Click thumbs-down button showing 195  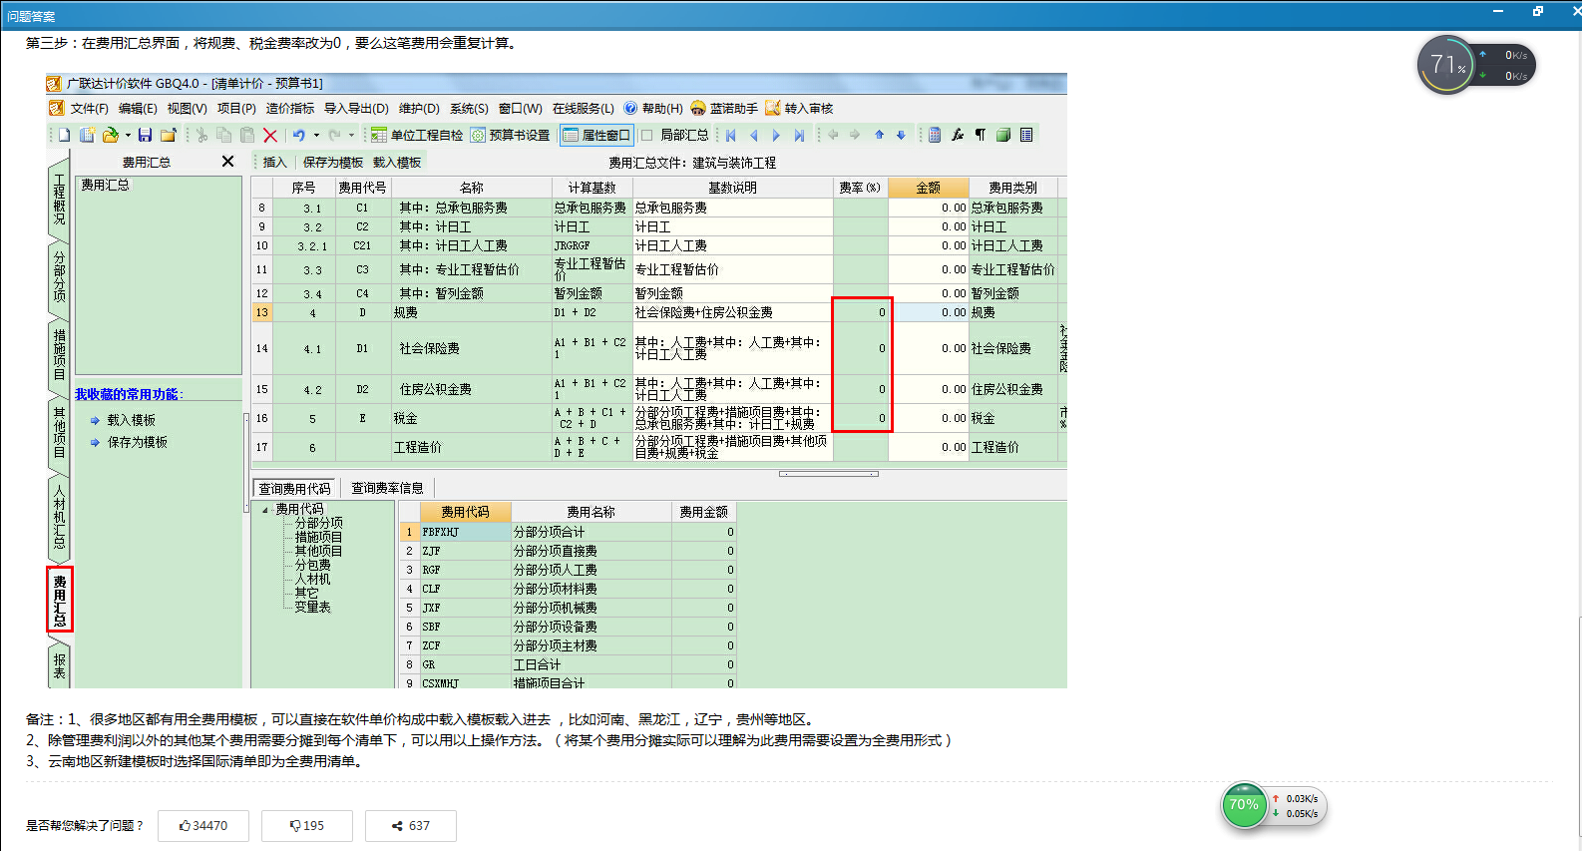click(307, 826)
